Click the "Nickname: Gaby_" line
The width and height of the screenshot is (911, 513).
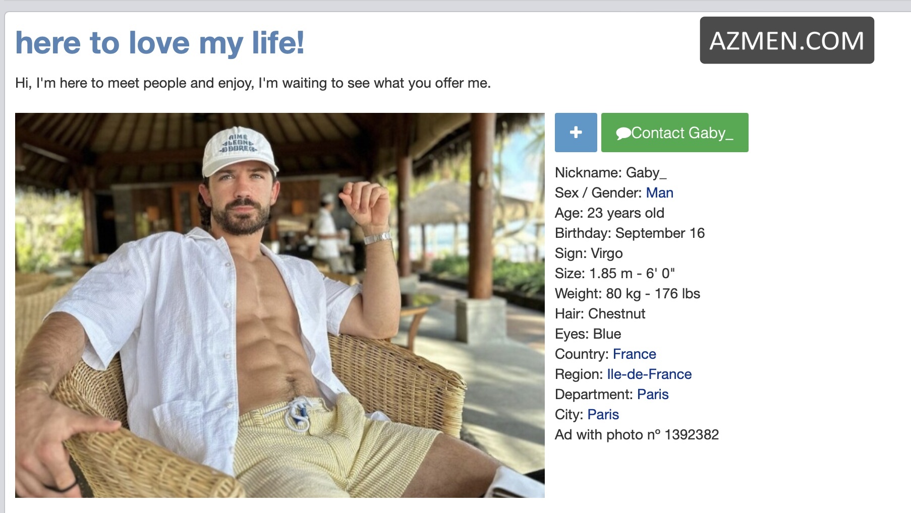(610, 173)
